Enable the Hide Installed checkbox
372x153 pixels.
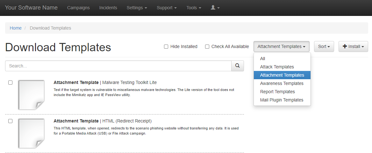[166, 47]
